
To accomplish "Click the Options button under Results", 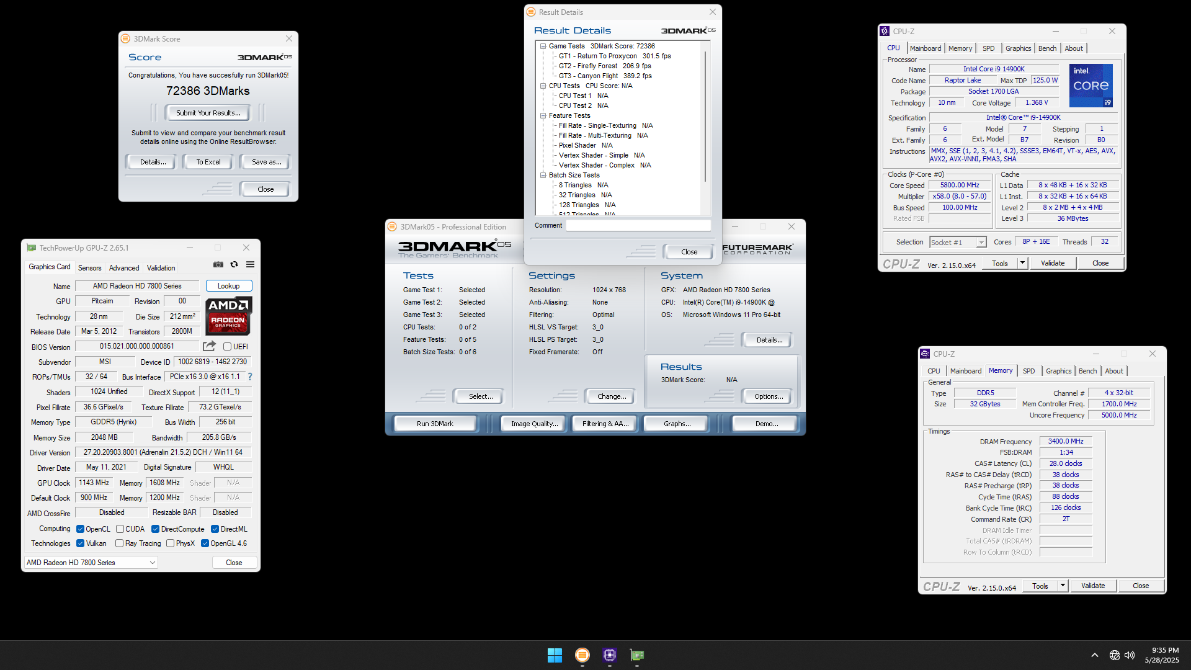I will [769, 396].
